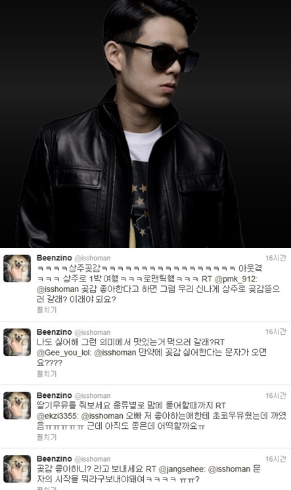This screenshot has width=291, height=490.
Task: Click the @isshoman mention inside the third tweet
Action: tap(102, 416)
